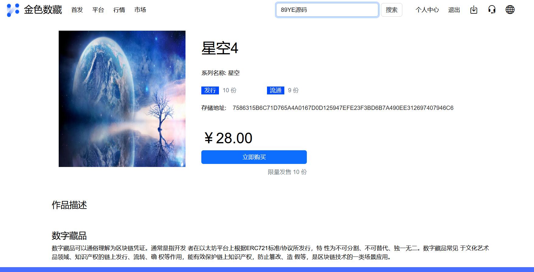Image resolution: width=534 pixels, height=272 pixels.
Task: Click the 星空4 artwork image
Action: [122, 99]
